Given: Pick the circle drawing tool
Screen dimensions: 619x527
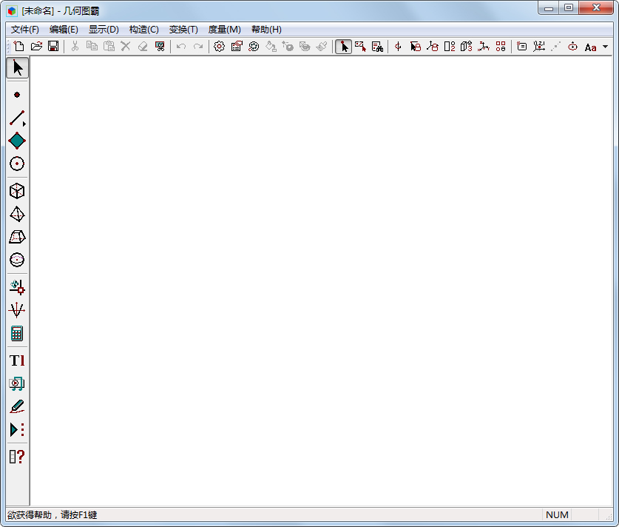Looking at the screenshot, I should pos(17,164).
